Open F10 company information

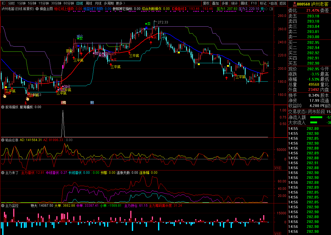[254, 3]
